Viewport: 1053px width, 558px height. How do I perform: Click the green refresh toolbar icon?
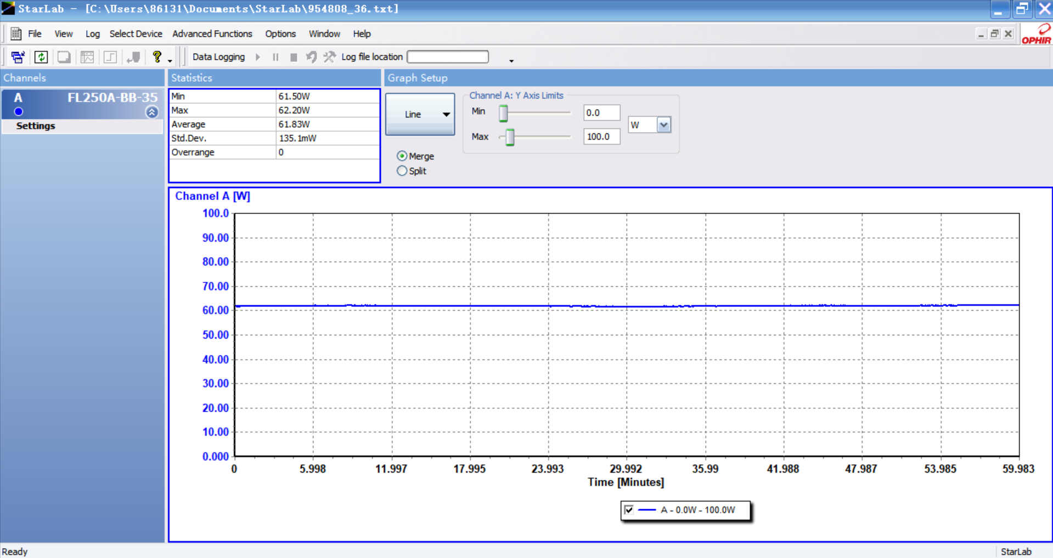41,57
